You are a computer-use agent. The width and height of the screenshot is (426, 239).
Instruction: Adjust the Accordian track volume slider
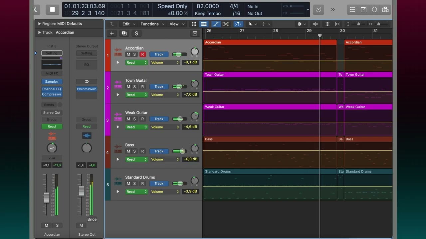(x=179, y=54)
